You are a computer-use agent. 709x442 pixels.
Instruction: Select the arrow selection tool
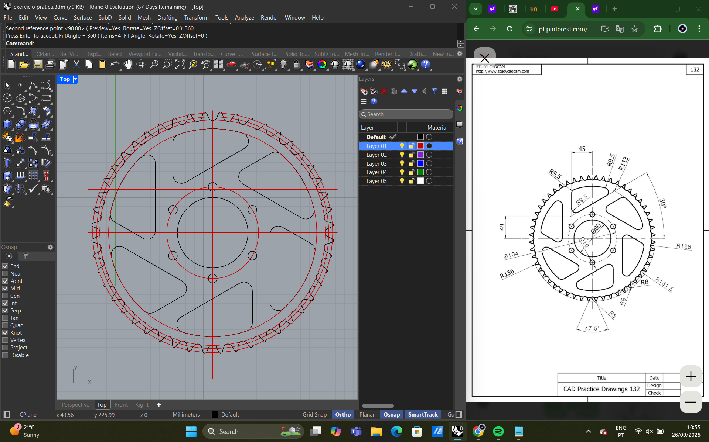(x=7, y=85)
